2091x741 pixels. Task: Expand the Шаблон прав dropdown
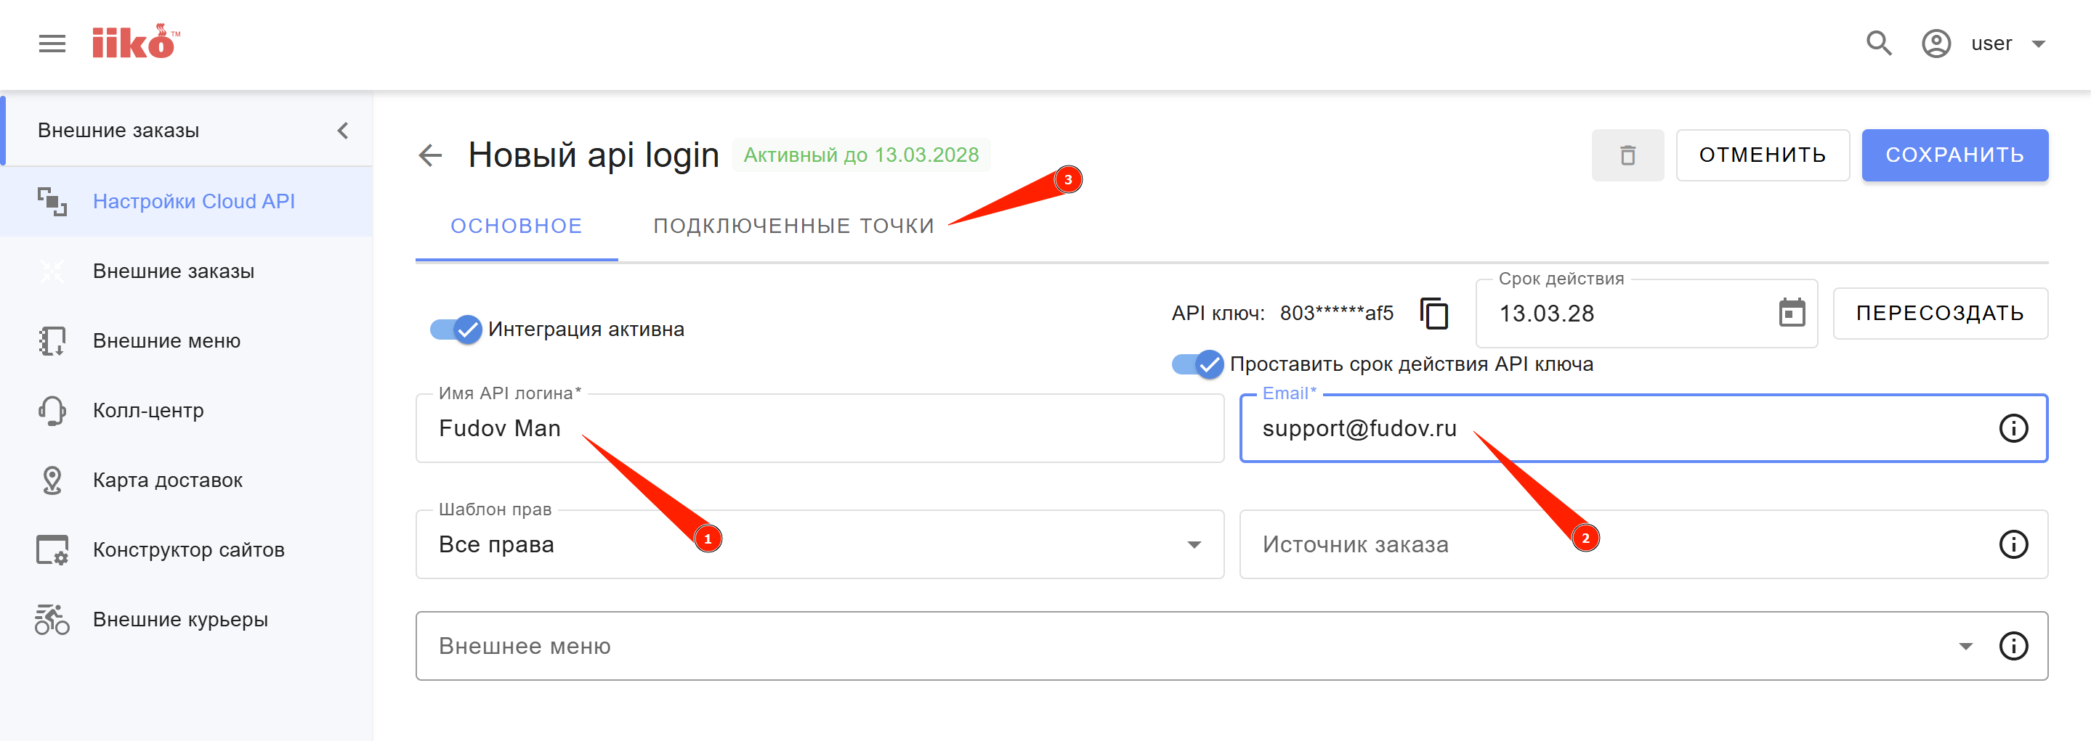click(1193, 545)
